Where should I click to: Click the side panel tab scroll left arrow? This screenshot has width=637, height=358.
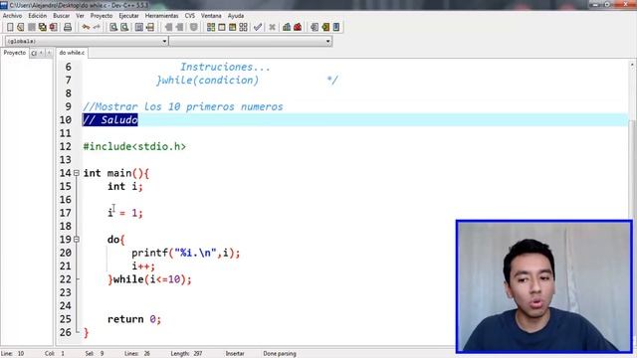tap(41, 53)
